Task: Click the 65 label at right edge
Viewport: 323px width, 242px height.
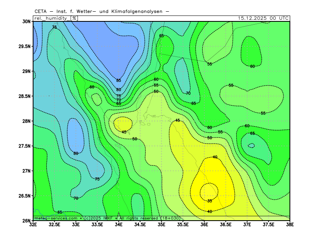Action: click(x=252, y=134)
